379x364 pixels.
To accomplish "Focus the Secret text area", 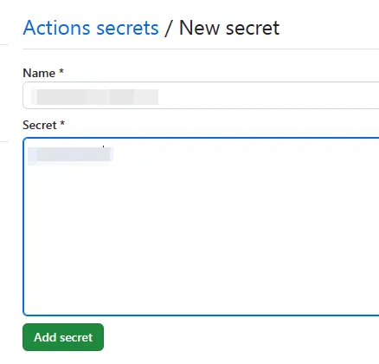I will coord(201,226).
